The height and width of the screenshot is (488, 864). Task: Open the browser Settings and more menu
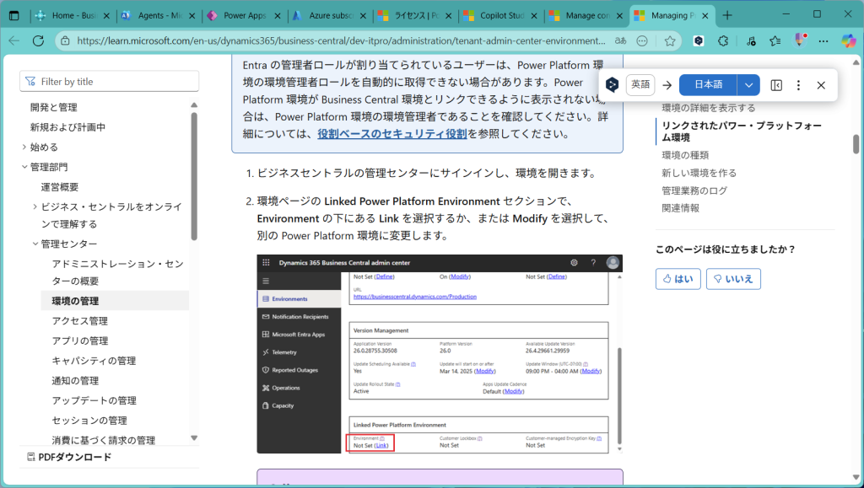coord(823,40)
